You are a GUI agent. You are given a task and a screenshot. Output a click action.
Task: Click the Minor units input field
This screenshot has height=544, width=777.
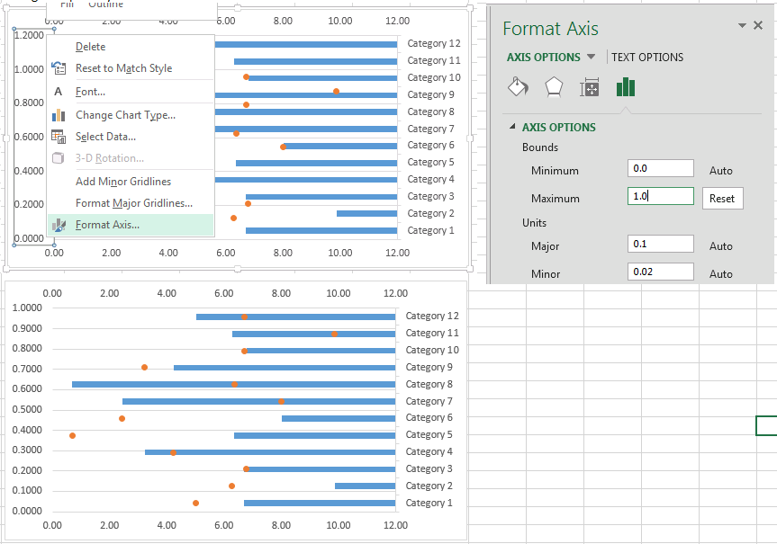(660, 272)
